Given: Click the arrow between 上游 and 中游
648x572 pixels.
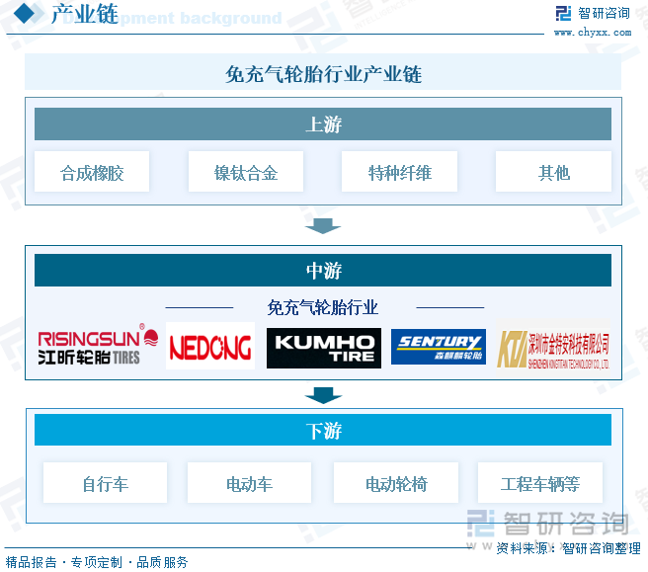Looking at the screenshot, I should (323, 226).
